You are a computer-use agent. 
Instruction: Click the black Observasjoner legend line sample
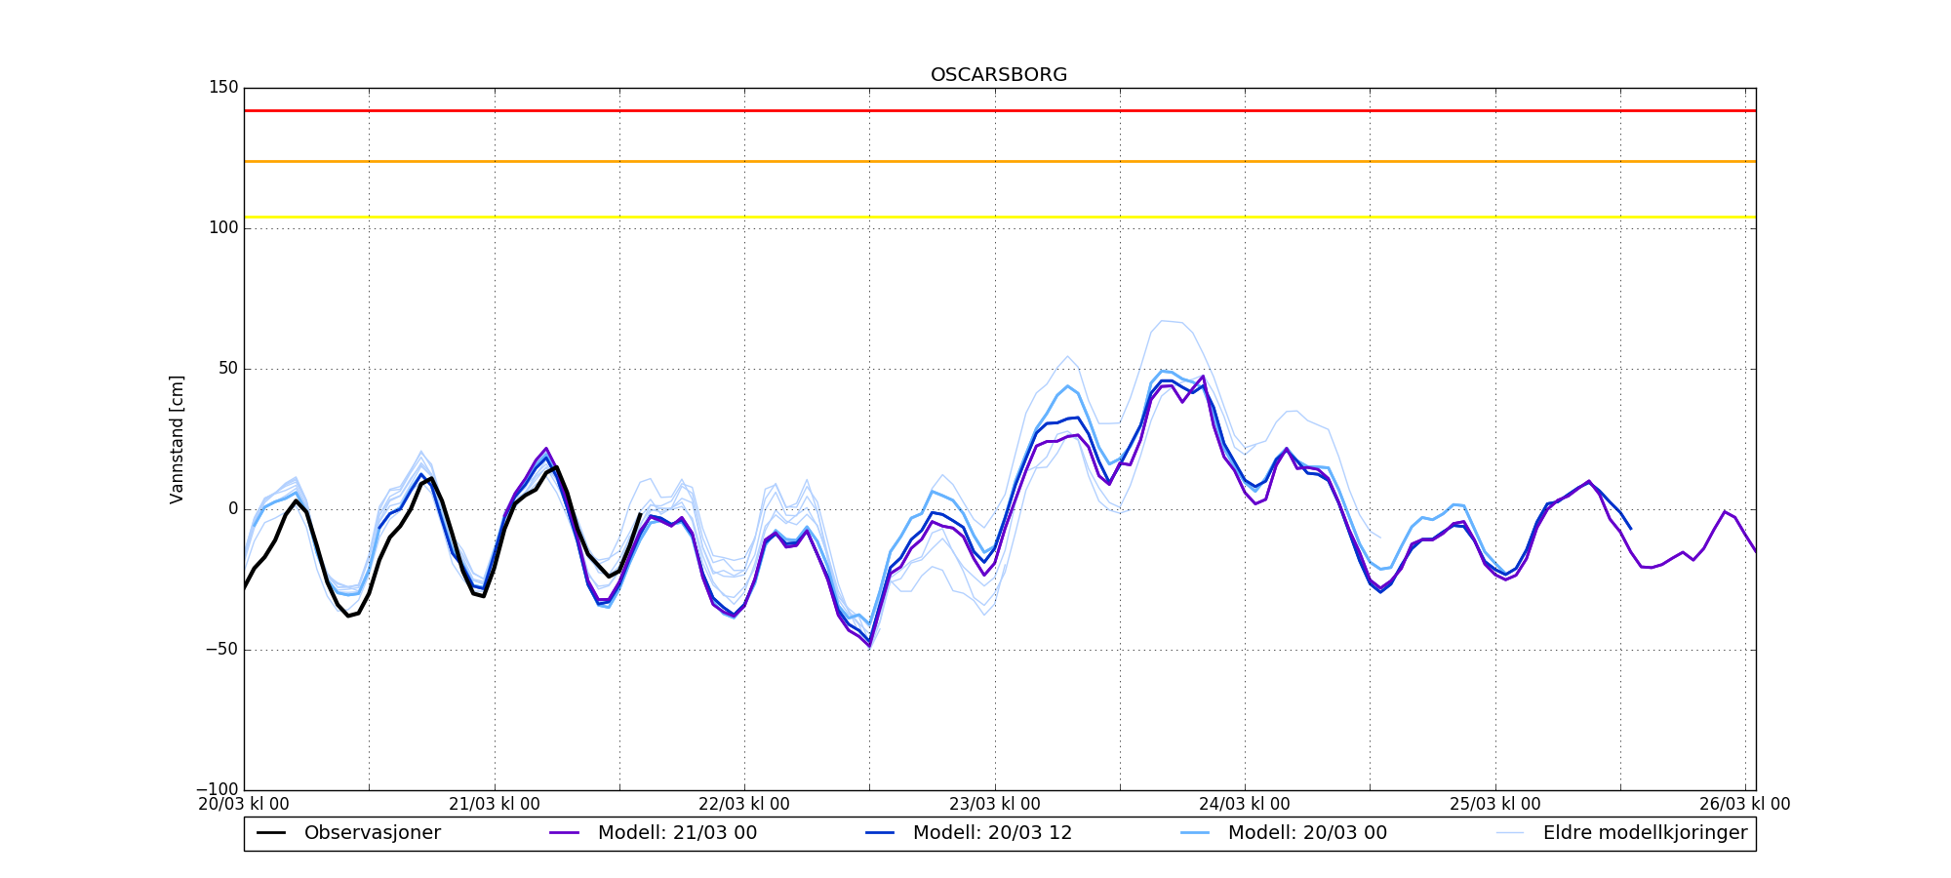point(271,833)
